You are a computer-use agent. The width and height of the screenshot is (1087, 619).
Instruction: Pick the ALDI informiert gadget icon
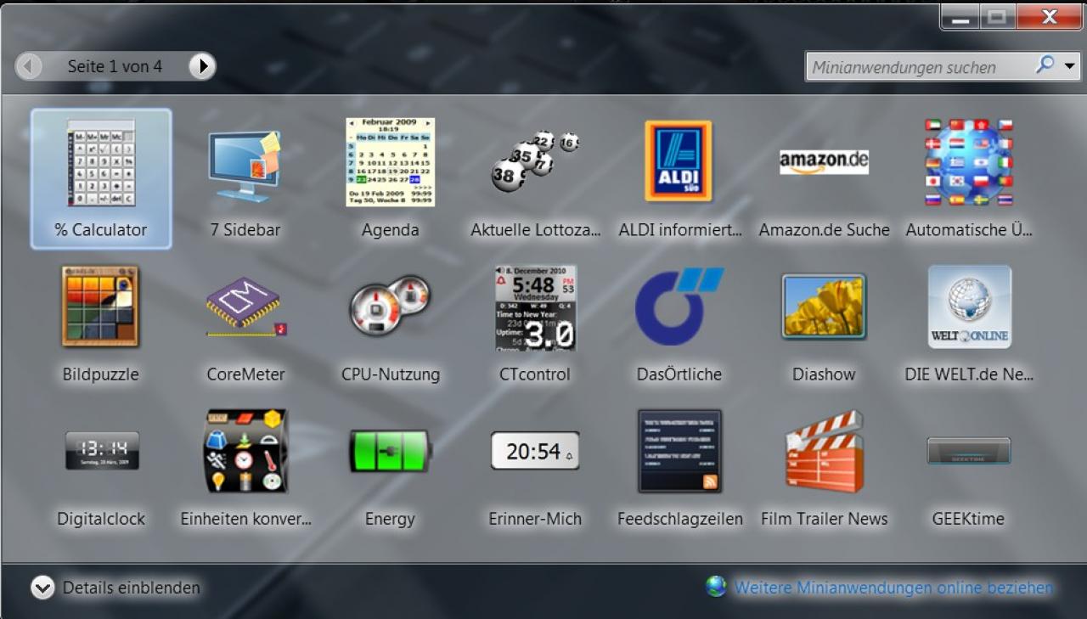coord(679,160)
